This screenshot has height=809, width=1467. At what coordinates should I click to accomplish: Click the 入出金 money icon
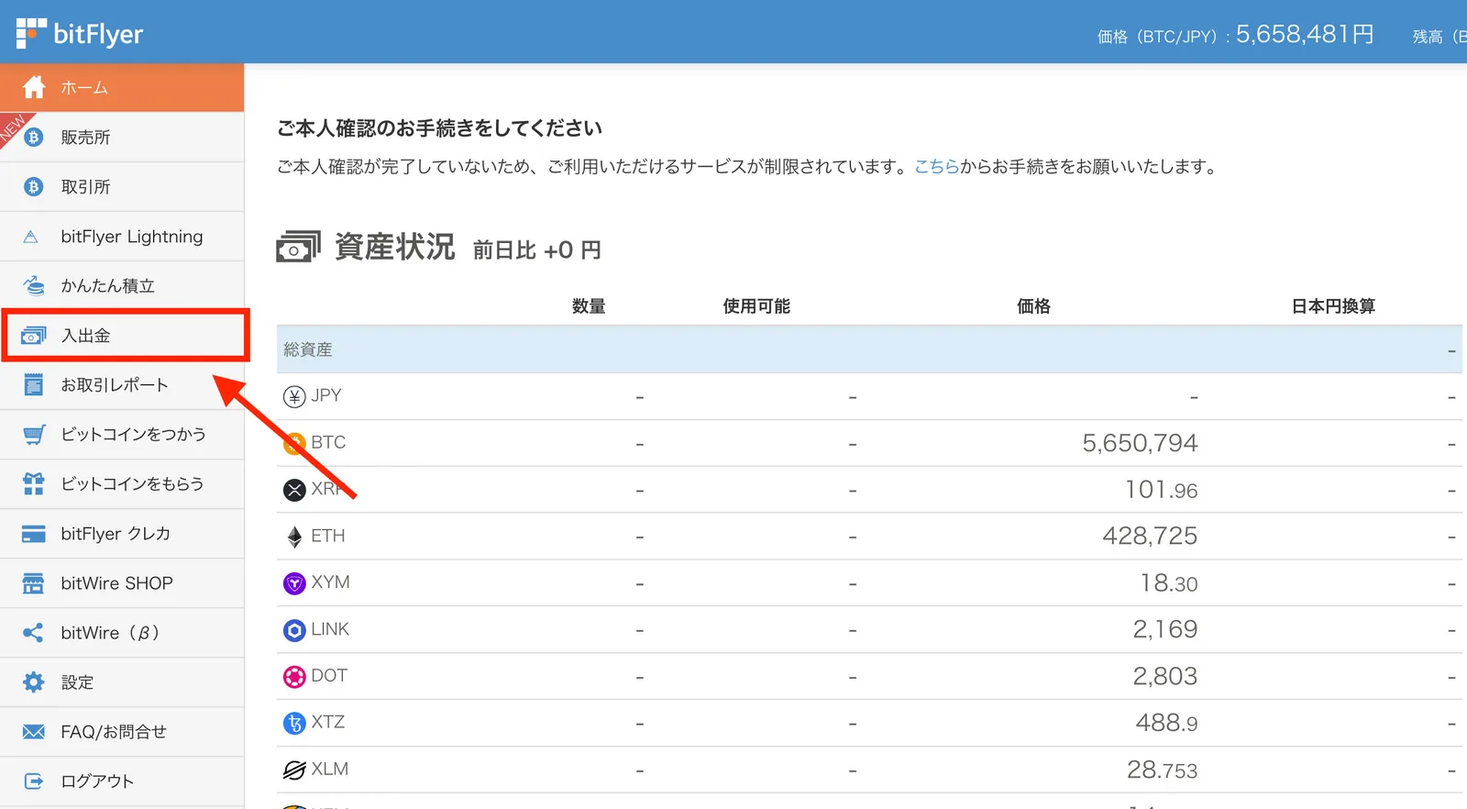coord(34,336)
